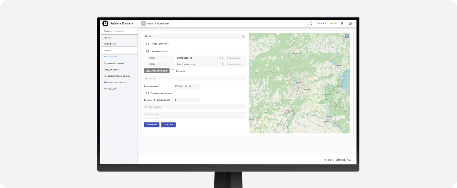
Task: Click the Добавить остановку button
Action: click(x=157, y=71)
